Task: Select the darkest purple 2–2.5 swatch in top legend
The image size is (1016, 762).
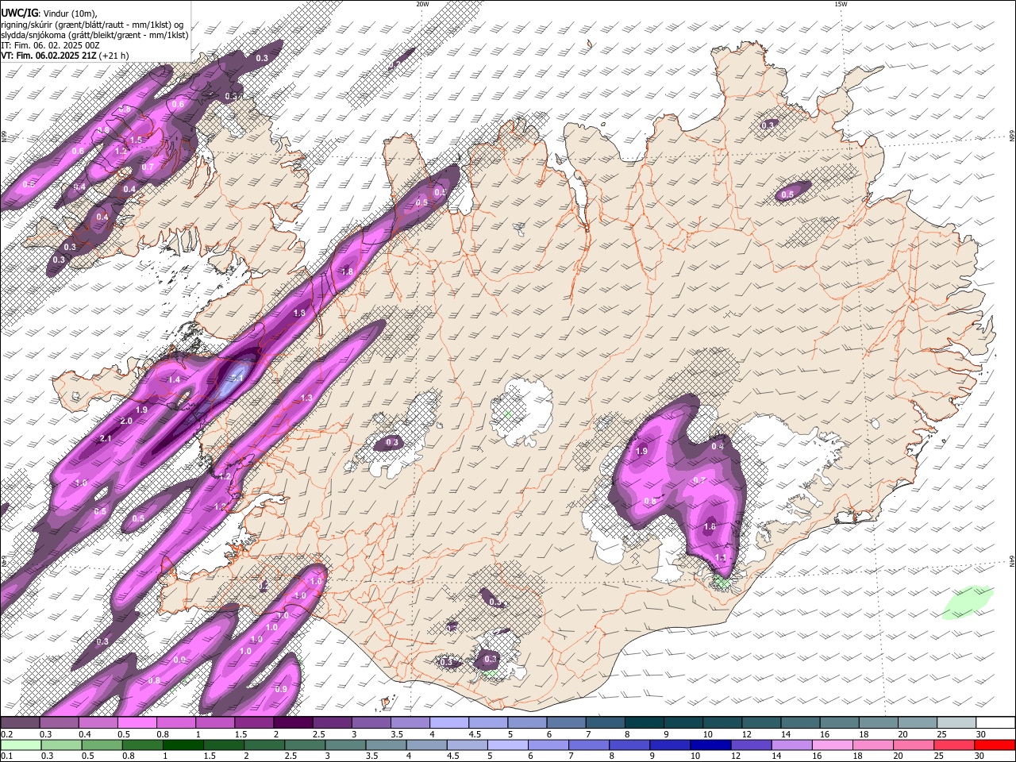Action: [293, 723]
